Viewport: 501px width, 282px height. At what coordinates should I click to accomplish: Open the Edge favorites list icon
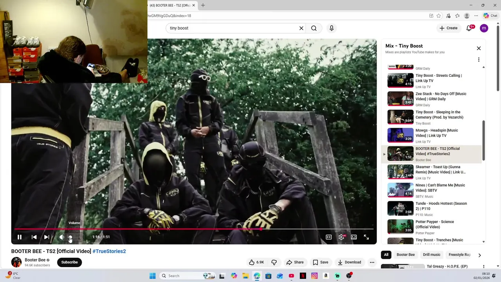(457, 16)
